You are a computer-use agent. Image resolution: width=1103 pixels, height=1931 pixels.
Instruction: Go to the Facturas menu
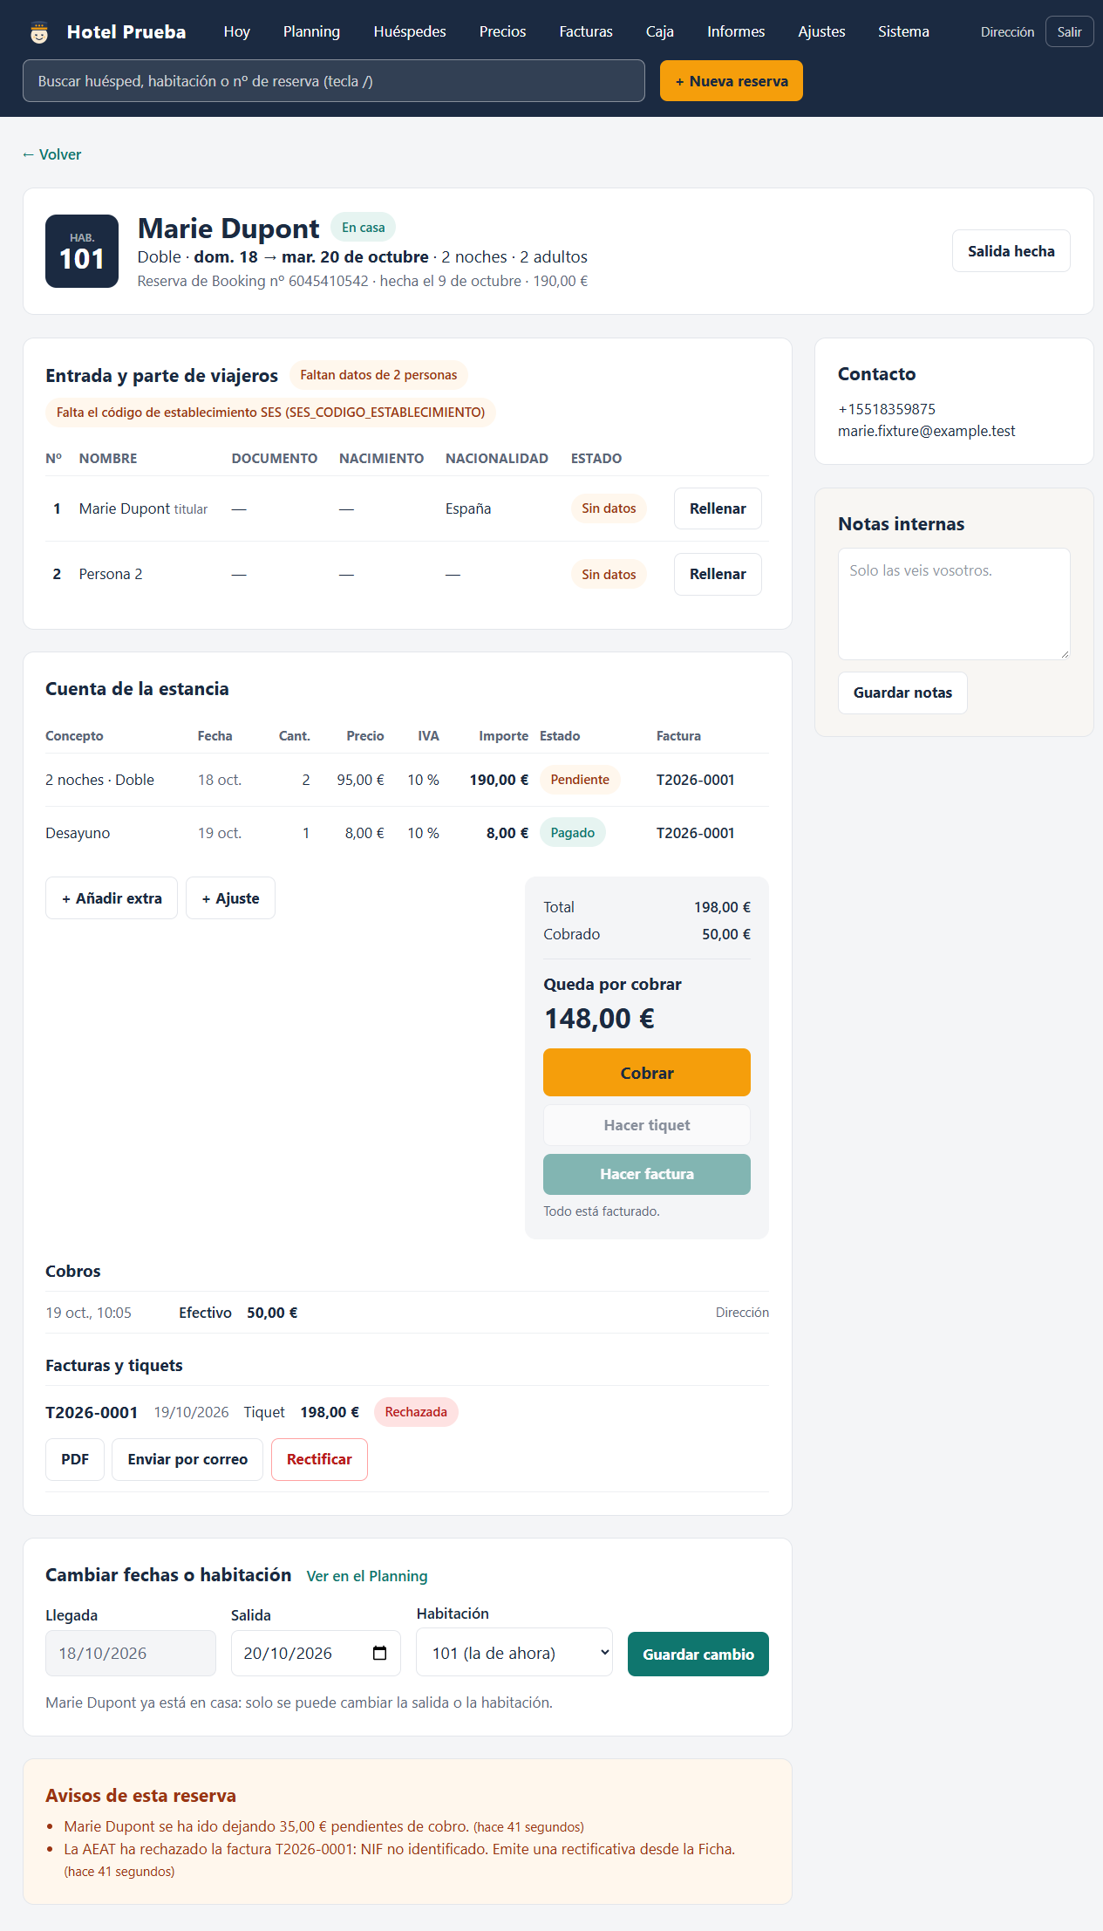coord(586,31)
